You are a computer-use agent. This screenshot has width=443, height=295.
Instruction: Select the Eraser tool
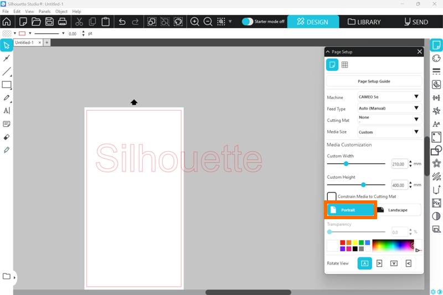pos(7,137)
